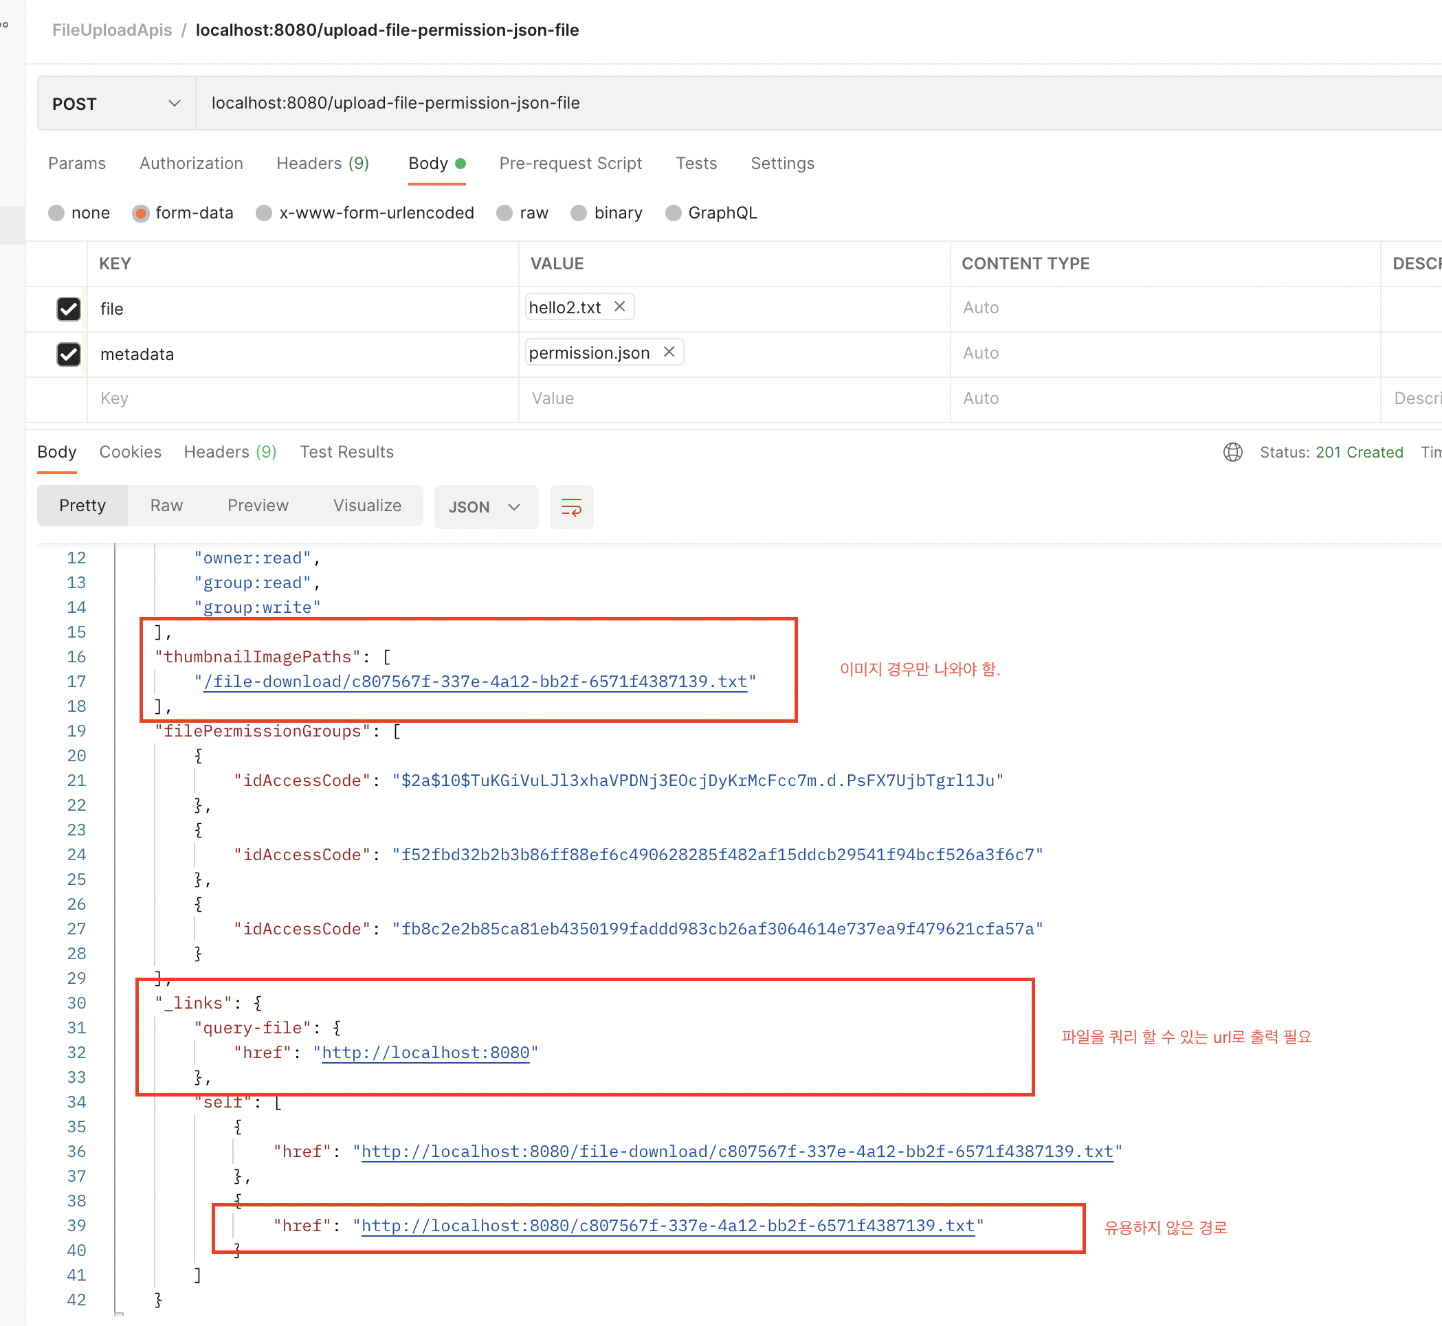The image size is (1442, 1326).
Task: Switch to request Headers (9) tab
Action: pyautogui.click(x=323, y=164)
